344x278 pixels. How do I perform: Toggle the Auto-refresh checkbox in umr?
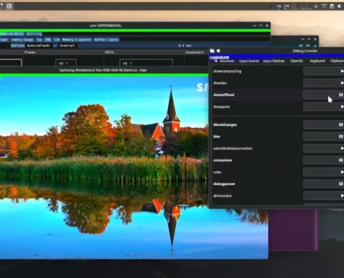tap(55, 45)
